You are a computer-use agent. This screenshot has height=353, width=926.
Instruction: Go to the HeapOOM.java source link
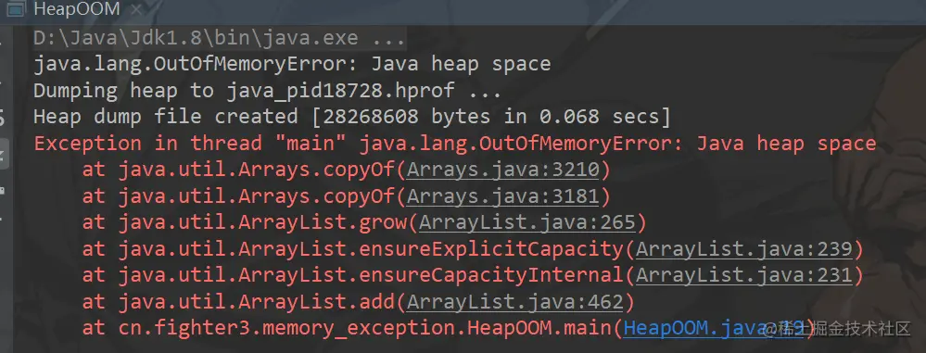pos(714,328)
